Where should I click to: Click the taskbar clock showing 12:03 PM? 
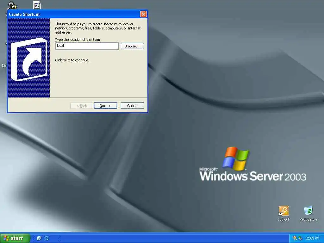312,238
